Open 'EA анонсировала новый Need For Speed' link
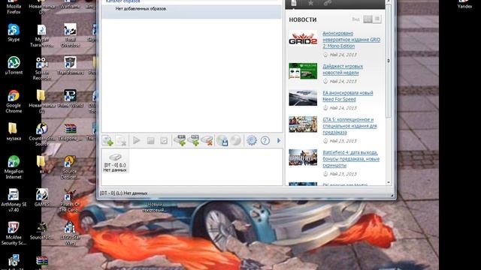This screenshot has width=481, height=270. tap(347, 96)
